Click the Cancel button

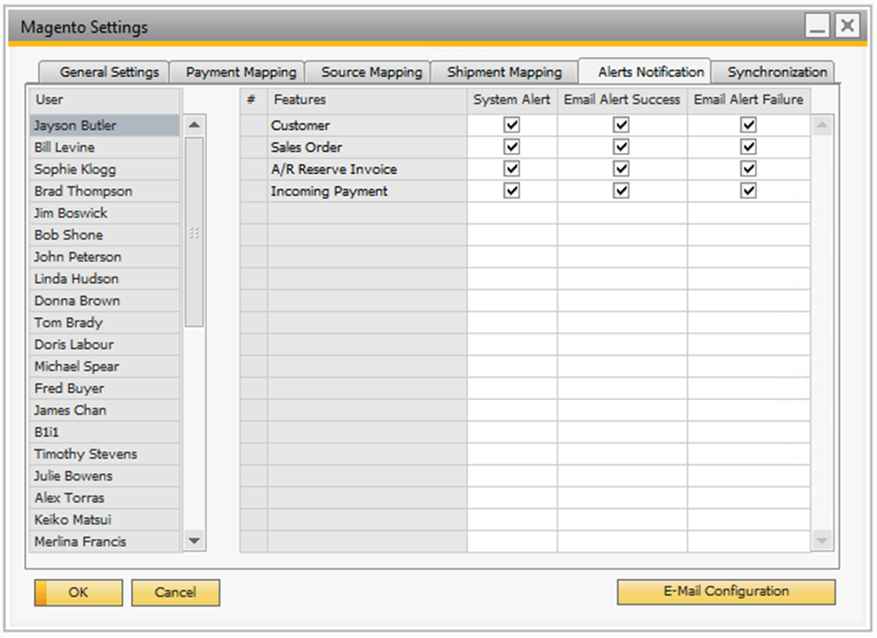(176, 593)
